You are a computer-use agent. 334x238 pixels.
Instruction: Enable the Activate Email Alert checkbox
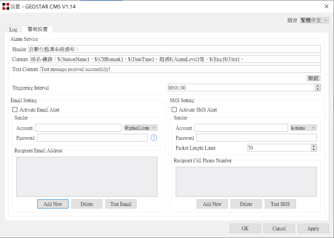tap(15, 110)
